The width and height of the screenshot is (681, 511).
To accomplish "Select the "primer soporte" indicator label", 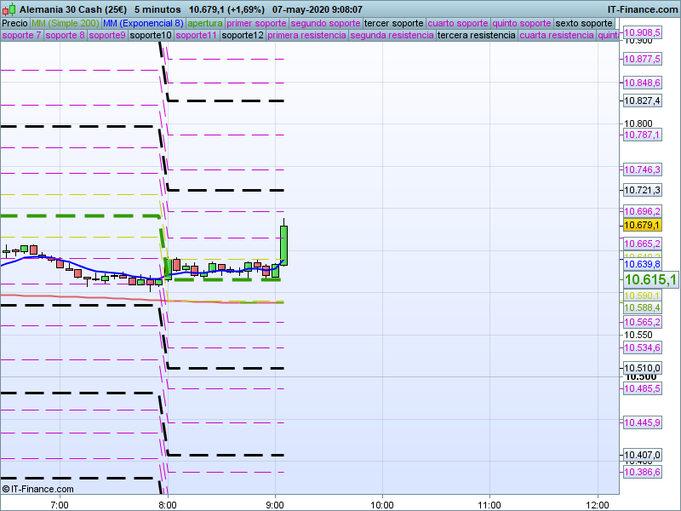I will (257, 23).
